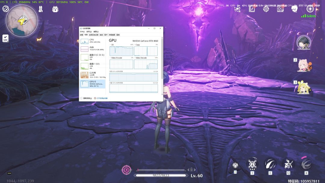Click the 9833/9833 health bar
The width and height of the screenshot is (325, 183).
point(161,175)
